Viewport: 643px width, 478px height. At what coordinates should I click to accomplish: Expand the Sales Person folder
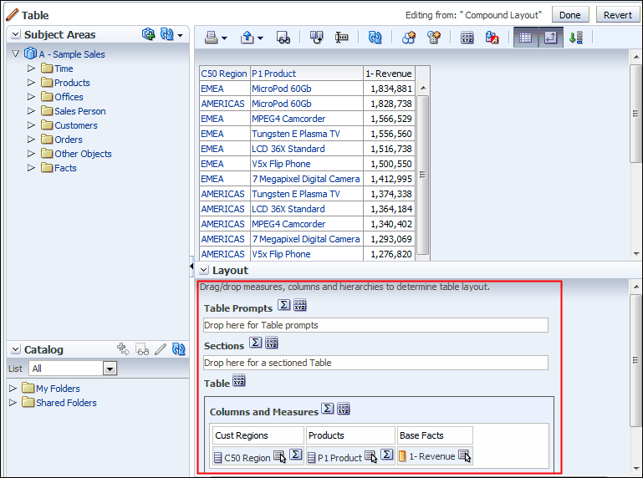31,110
